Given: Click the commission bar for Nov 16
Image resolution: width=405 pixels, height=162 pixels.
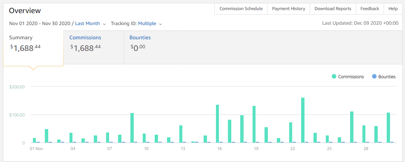Looking at the screenshot, I should [x=217, y=123].
